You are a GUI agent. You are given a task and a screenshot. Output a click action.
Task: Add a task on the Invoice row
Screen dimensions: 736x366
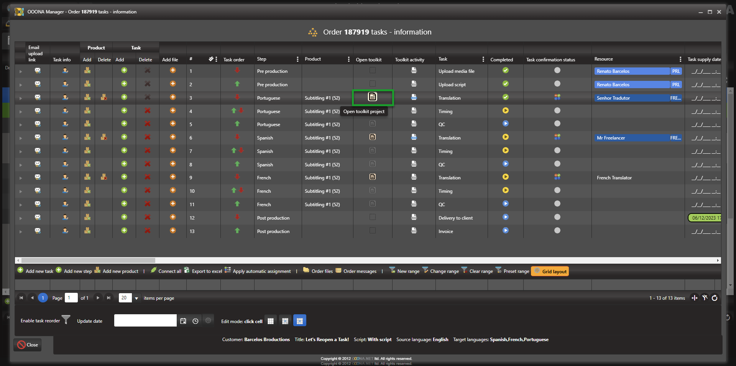coord(124,231)
